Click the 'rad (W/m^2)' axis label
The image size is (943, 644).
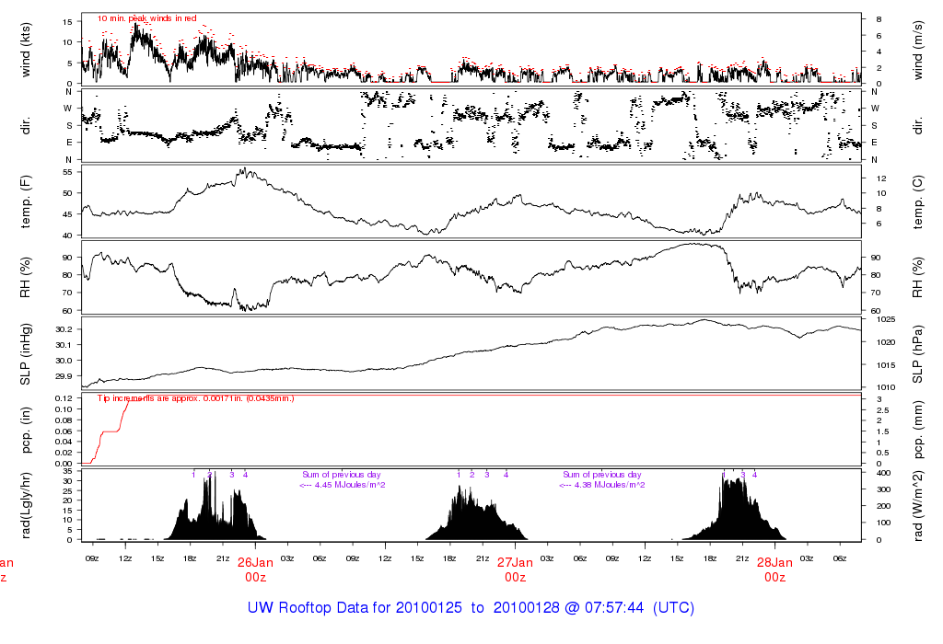pyautogui.click(x=918, y=506)
